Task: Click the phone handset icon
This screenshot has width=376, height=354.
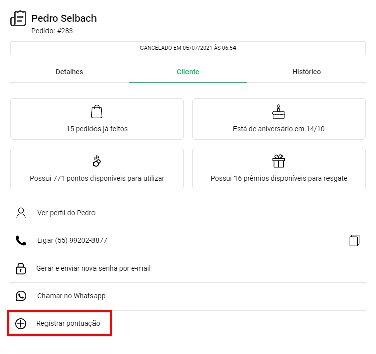Action: pyautogui.click(x=21, y=241)
